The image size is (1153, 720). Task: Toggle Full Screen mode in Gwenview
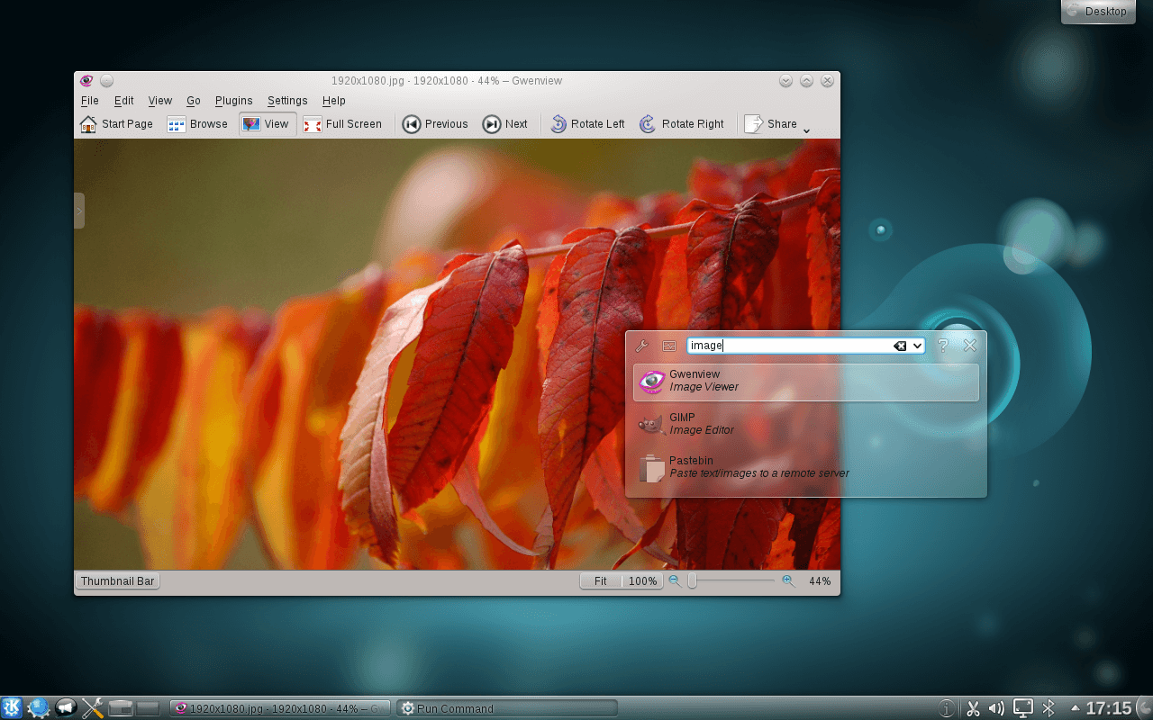(x=344, y=123)
